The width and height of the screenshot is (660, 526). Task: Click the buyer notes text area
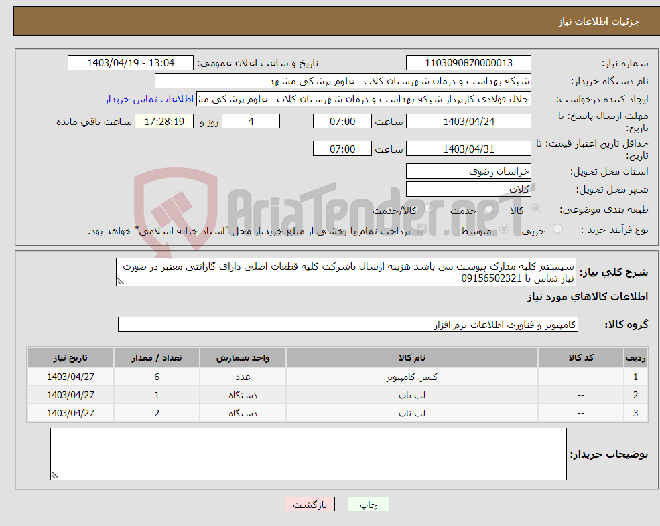tap(308, 454)
